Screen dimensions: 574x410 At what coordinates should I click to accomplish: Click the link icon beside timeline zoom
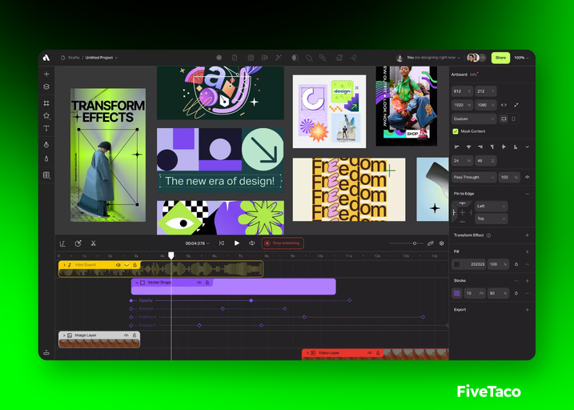pos(431,243)
